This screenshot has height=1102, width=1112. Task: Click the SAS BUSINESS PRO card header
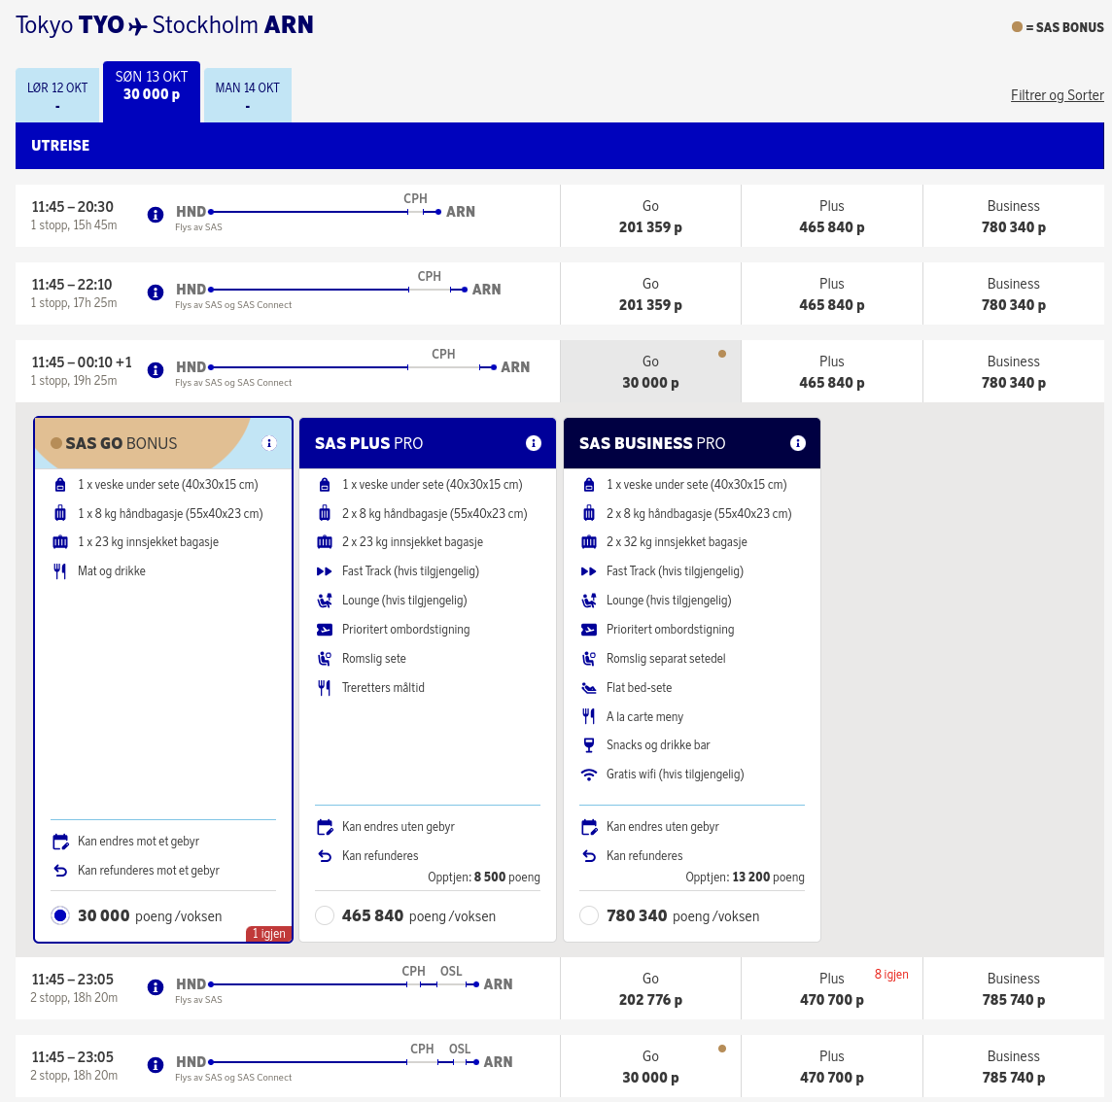coord(691,443)
